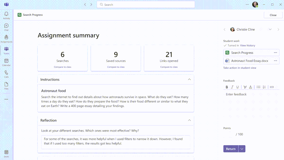The image size is (284, 160).
Task: Go to Assignments in the sidebar
Action: click(6, 39)
